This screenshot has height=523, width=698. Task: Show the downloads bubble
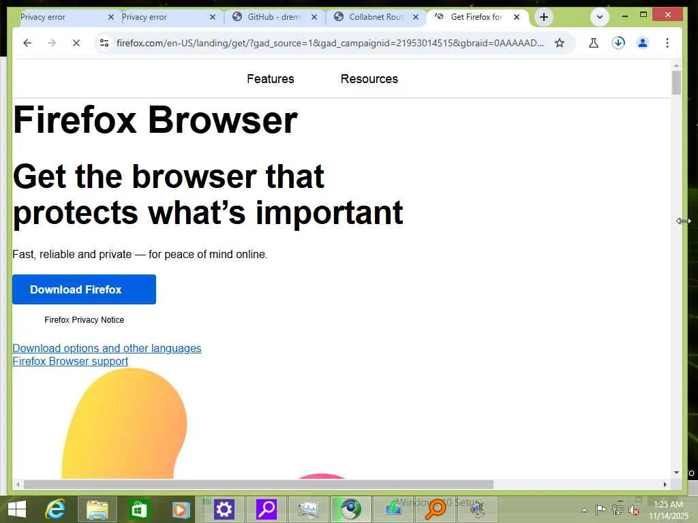click(x=618, y=43)
